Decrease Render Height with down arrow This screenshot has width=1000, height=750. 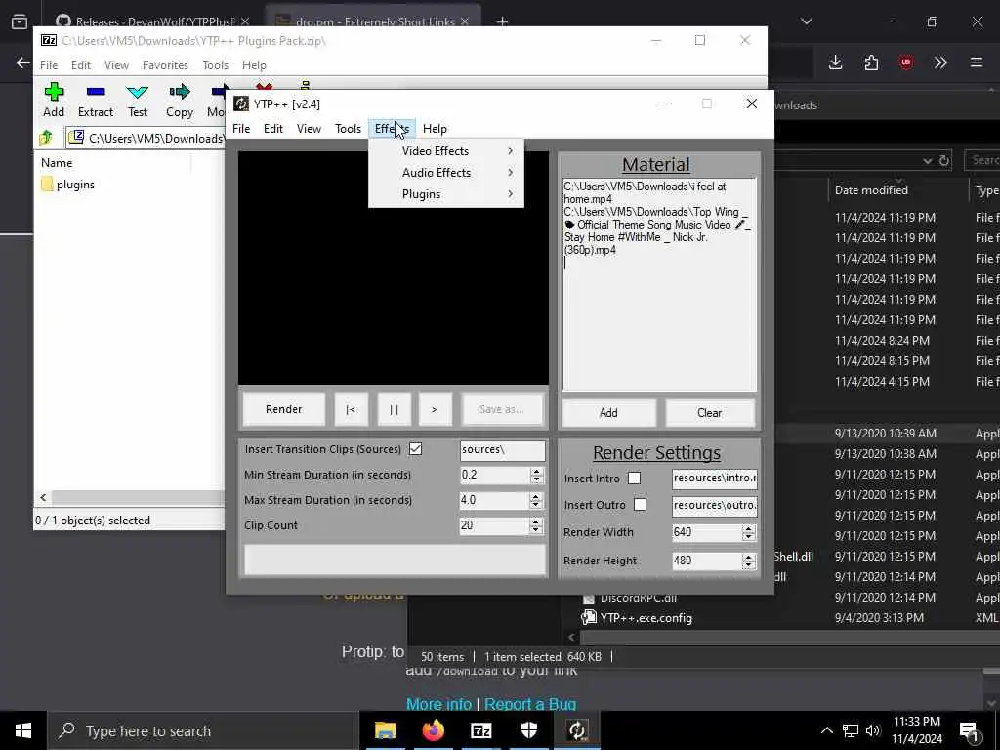(749, 565)
